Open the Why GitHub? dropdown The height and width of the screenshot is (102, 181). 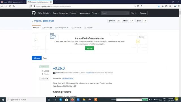[45, 13]
